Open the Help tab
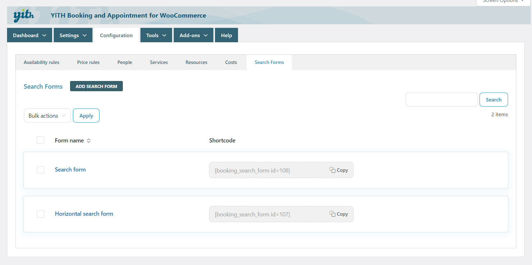 pos(226,35)
